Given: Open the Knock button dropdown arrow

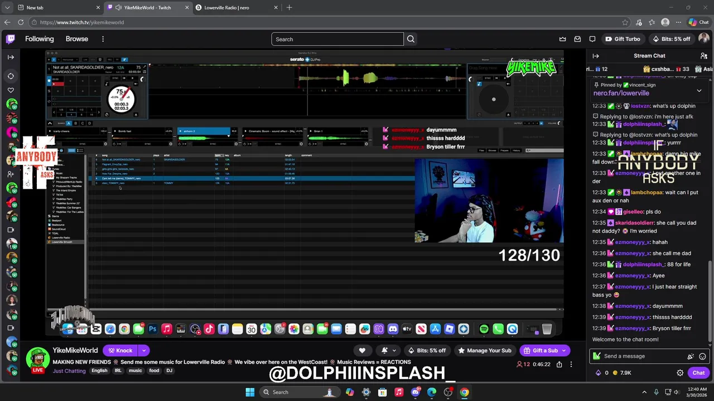Looking at the screenshot, I should (x=143, y=350).
